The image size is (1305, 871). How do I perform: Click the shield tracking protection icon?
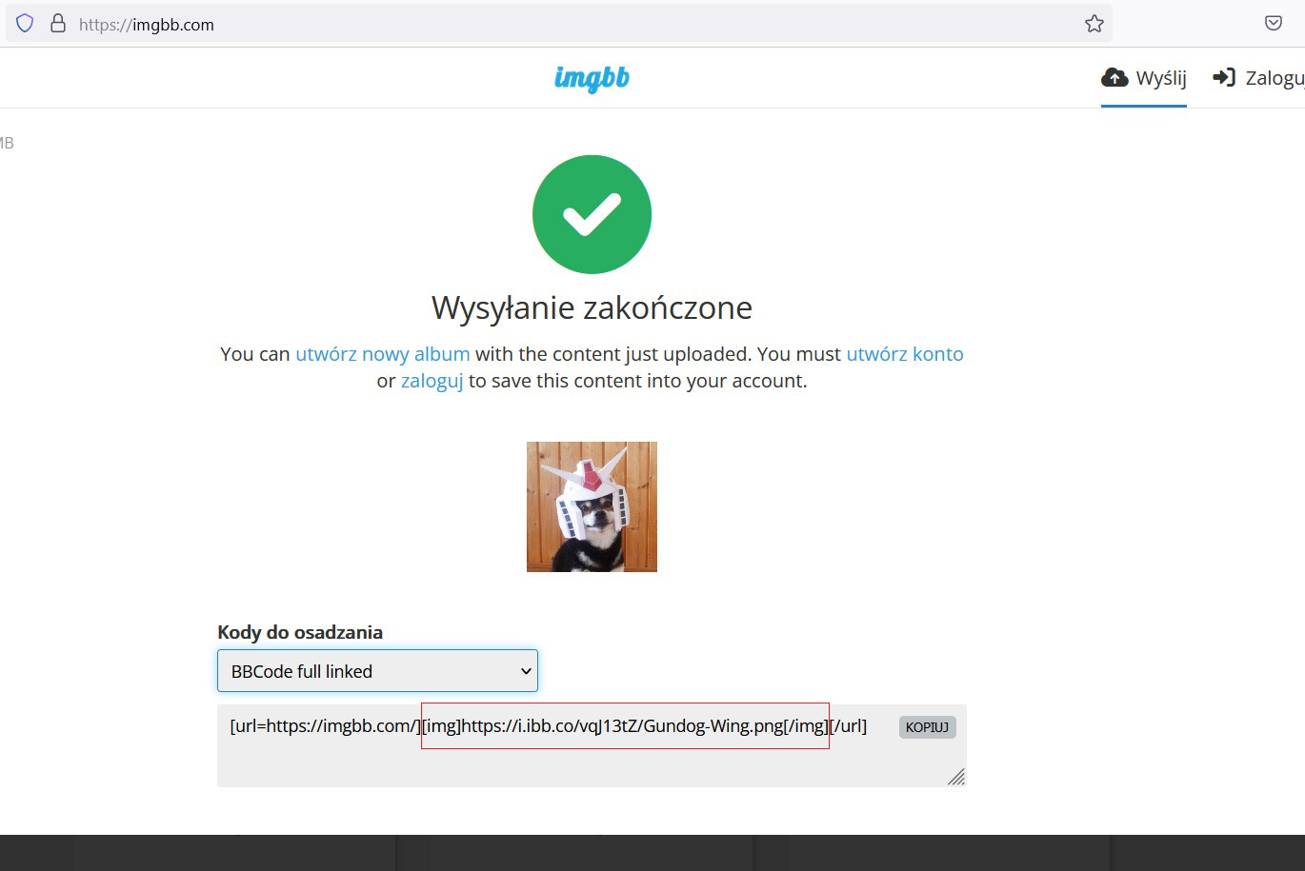(x=24, y=23)
